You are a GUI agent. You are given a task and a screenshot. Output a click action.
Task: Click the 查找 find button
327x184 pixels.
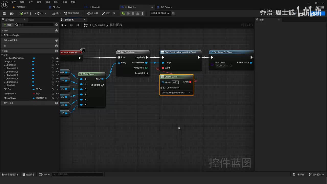(x=56, y=13)
